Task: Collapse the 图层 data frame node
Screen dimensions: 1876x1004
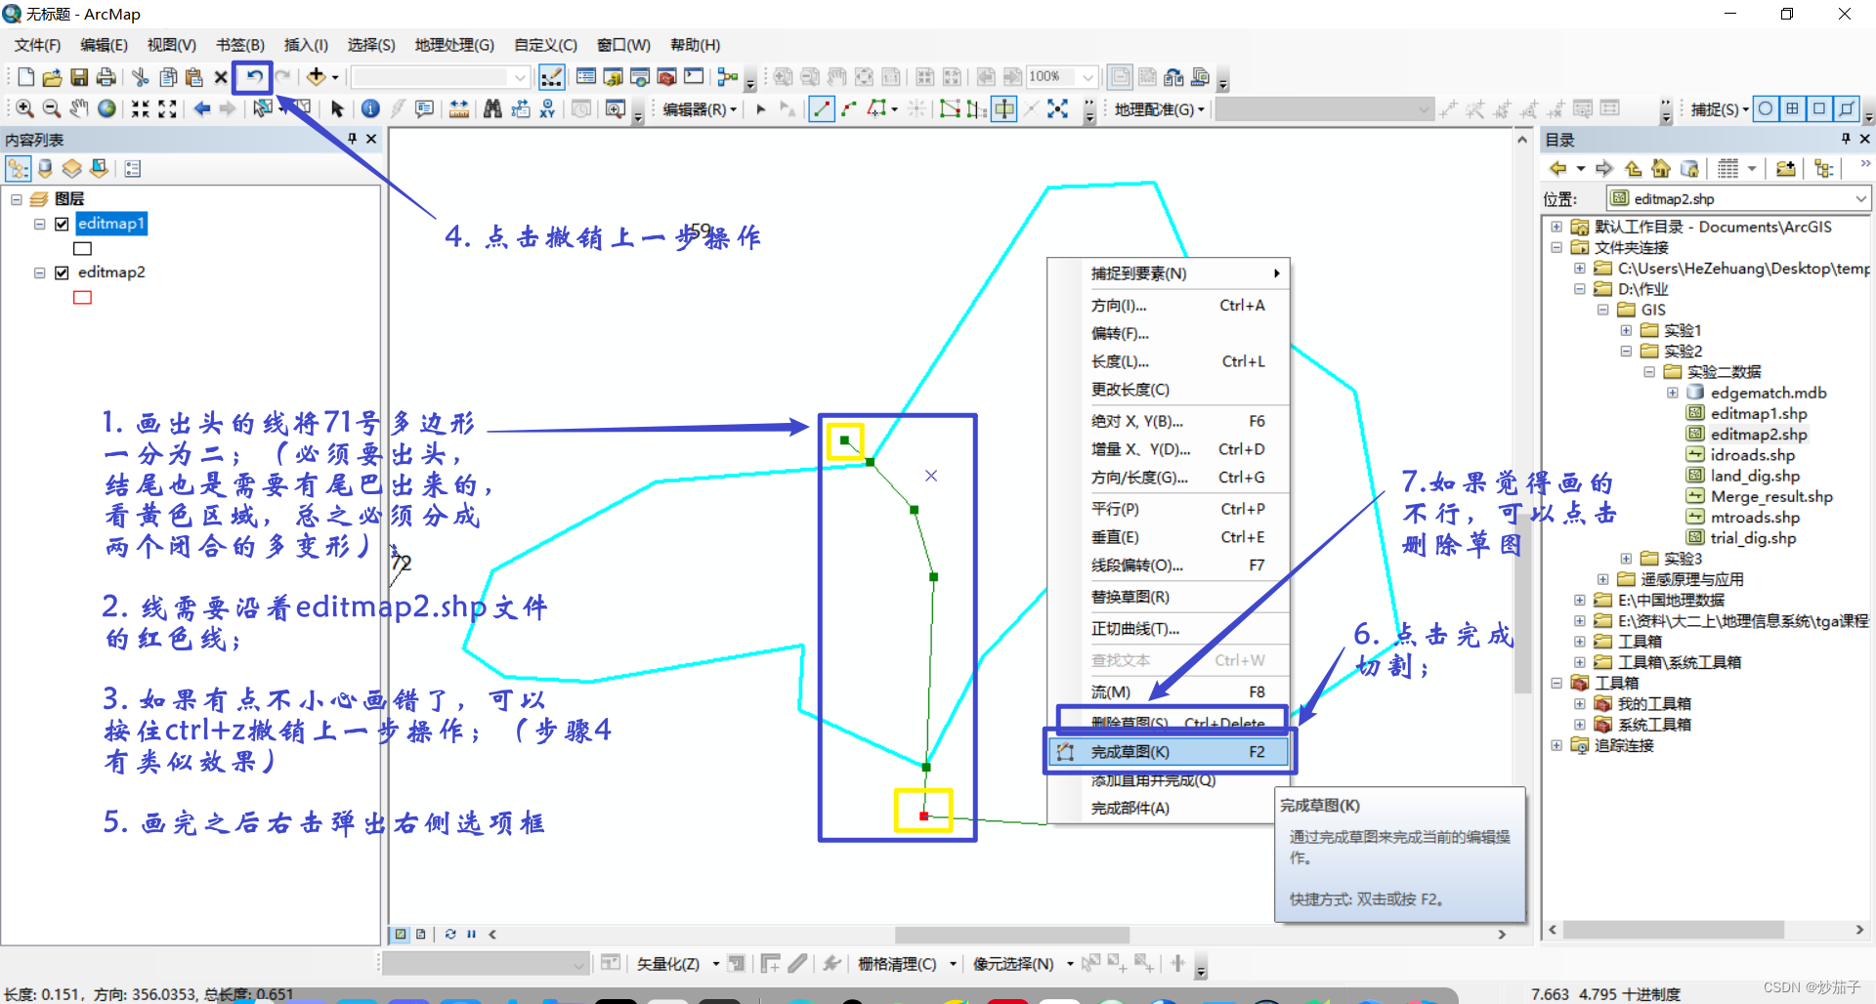Action: click(17, 199)
